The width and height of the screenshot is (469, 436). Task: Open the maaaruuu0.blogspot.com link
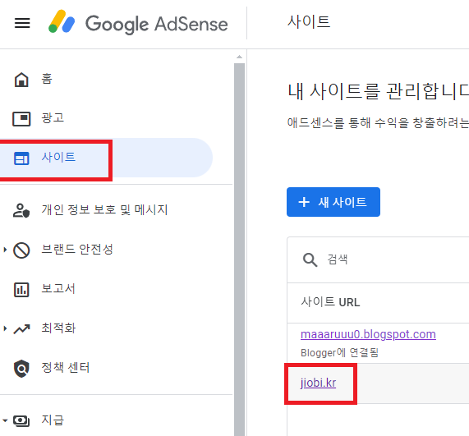(x=368, y=334)
